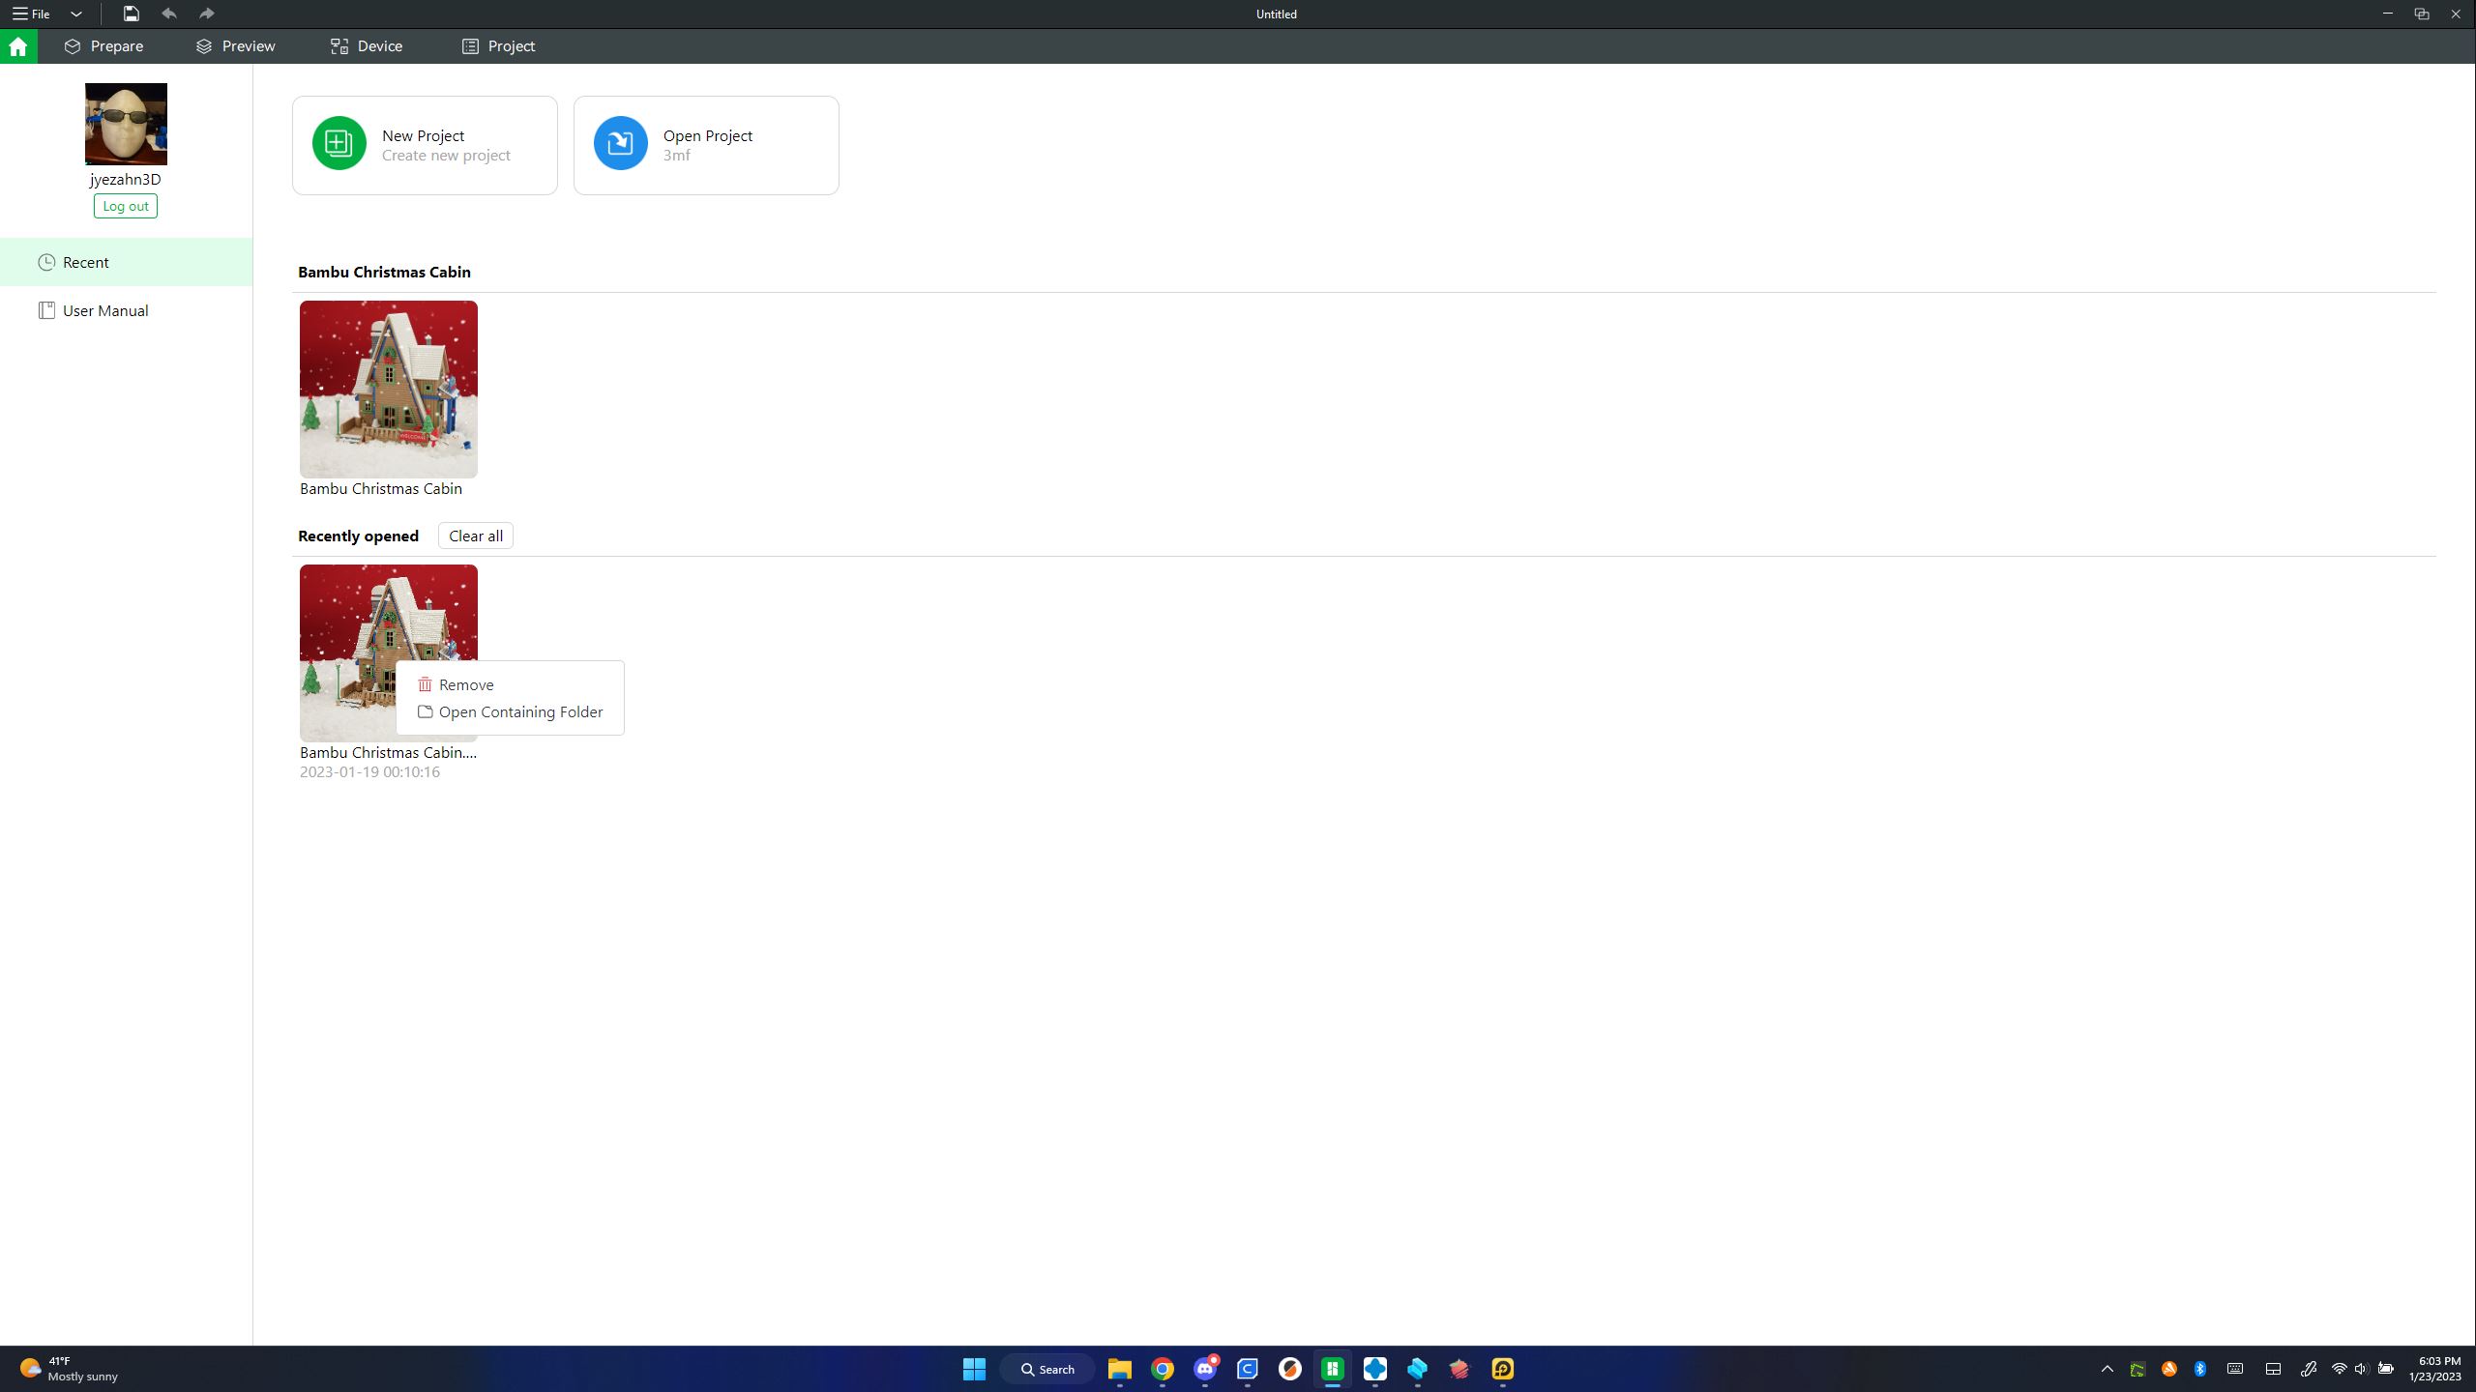This screenshot has height=1392, width=2476.
Task: Clear all recently opened projects
Action: [x=476, y=536]
